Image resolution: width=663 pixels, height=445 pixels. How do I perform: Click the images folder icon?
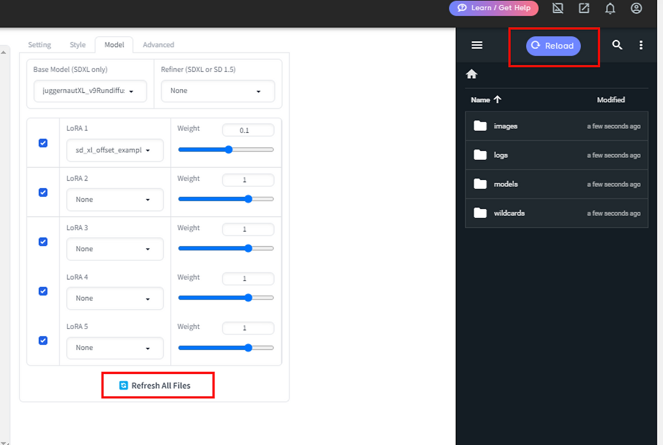coord(480,126)
